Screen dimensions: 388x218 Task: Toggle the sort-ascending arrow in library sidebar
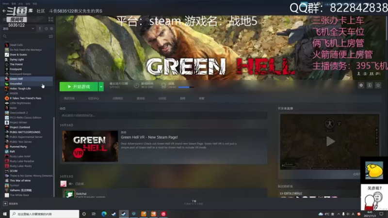40,29
